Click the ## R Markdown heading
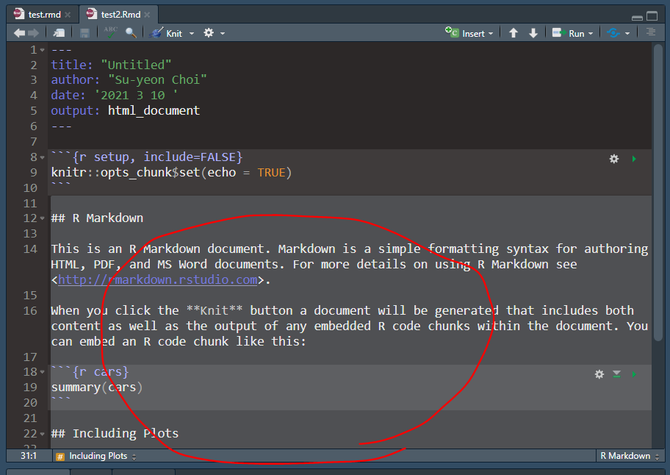The height and width of the screenshot is (475, 670). (97, 218)
